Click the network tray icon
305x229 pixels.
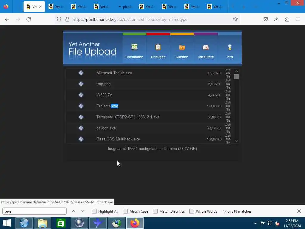point(270,223)
